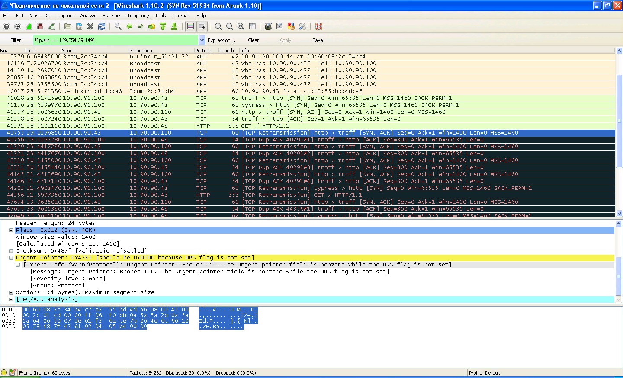Open the filter history dropdown
This screenshot has width=623, height=378.
[202, 40]
